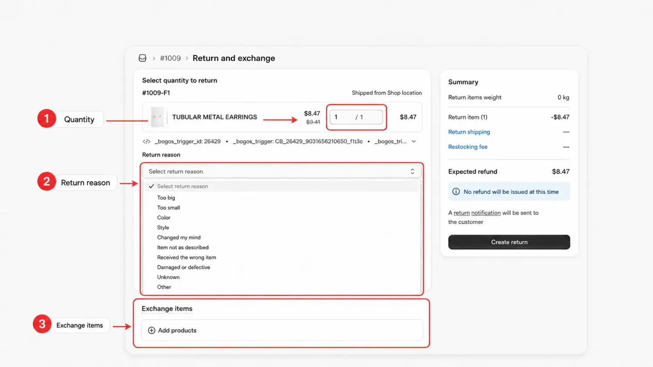Select 'Unknown' return reason
The height and width of the screenshot is (367, 653).
click(168, 277)
